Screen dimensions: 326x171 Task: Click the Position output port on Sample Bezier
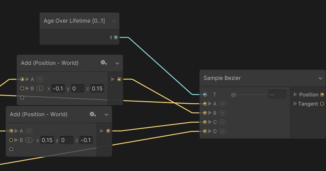(x=322, y=94)
